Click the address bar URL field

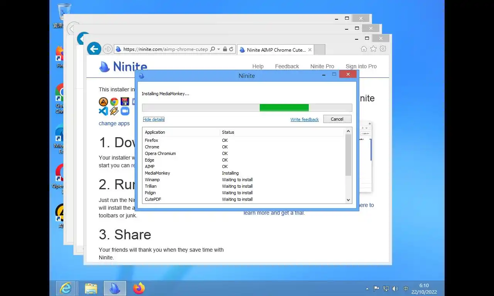pyautogui.click(x=166, y=49)
